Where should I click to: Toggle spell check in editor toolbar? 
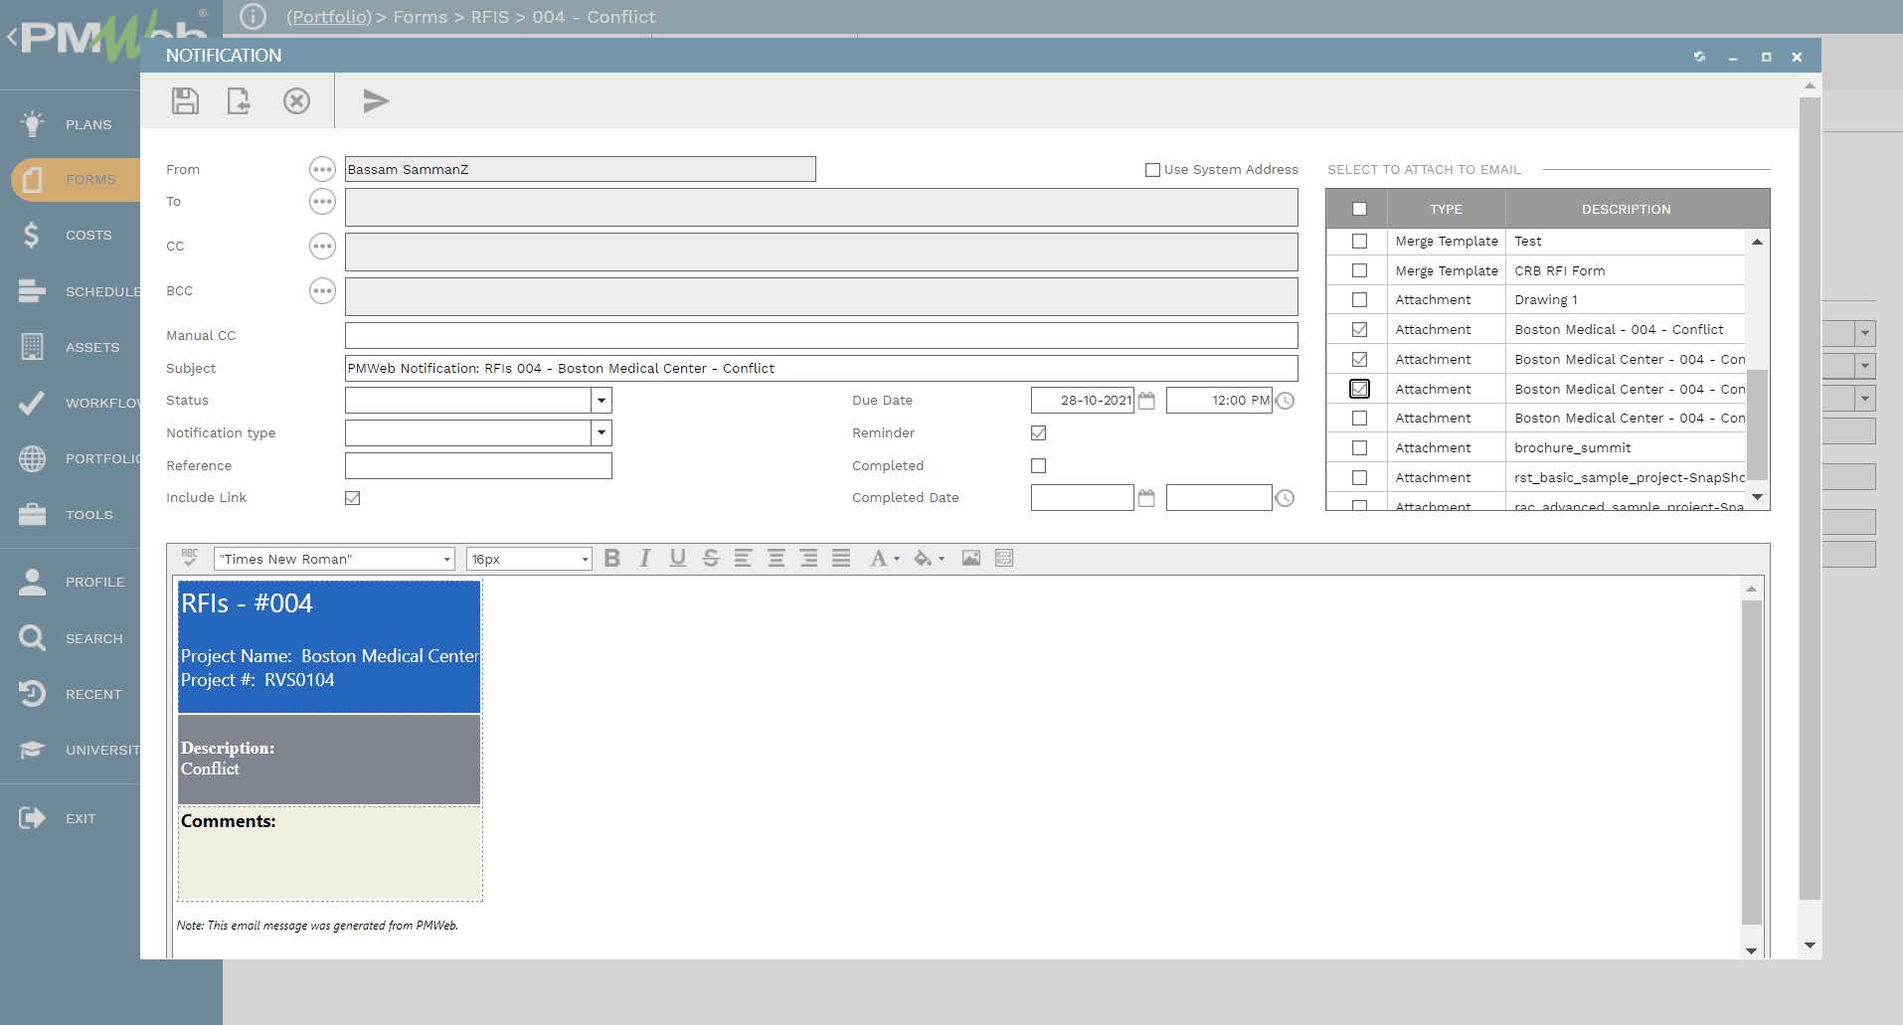coord(190,558)
